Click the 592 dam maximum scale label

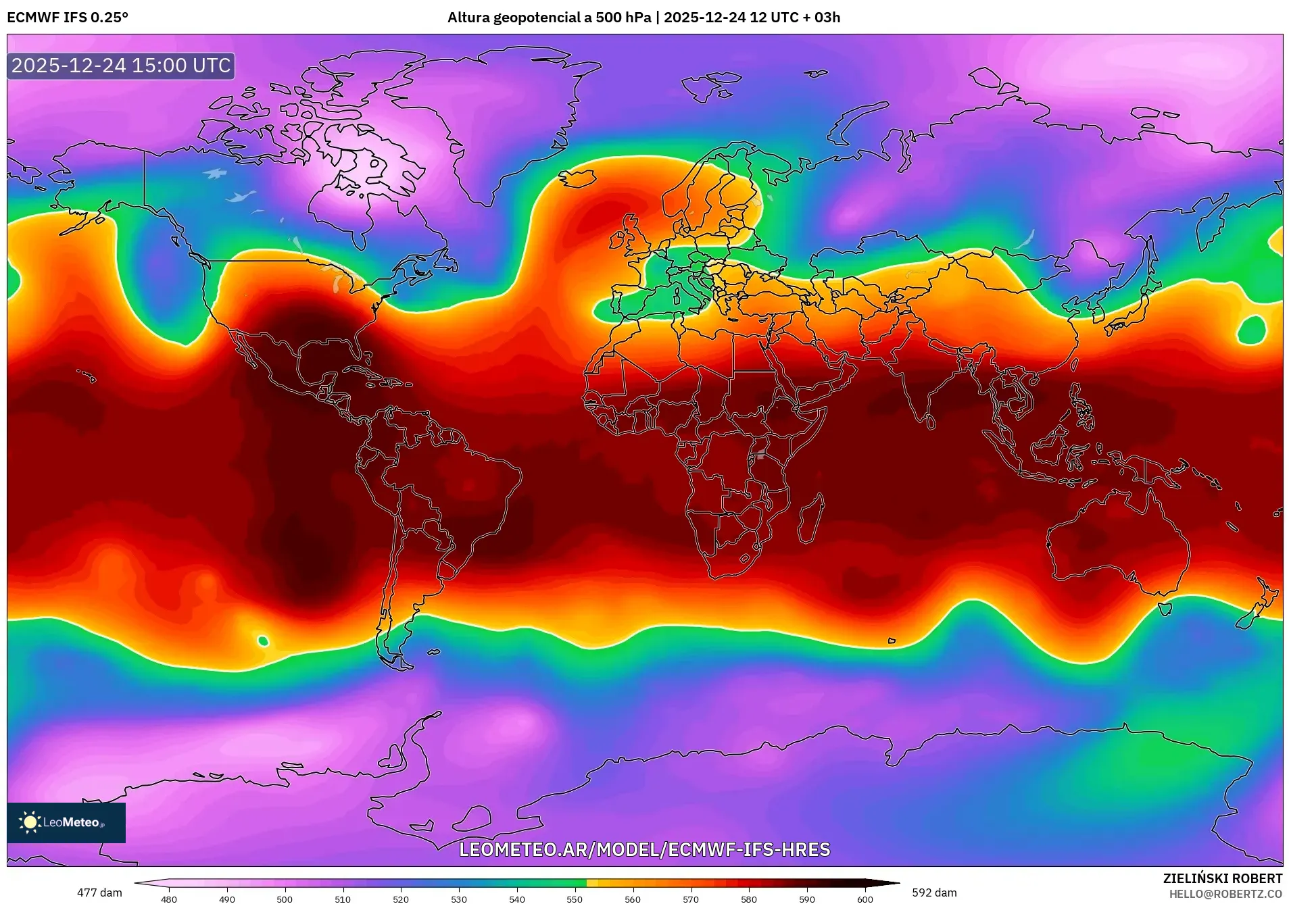pyautogui.click(x=933, y=892)
